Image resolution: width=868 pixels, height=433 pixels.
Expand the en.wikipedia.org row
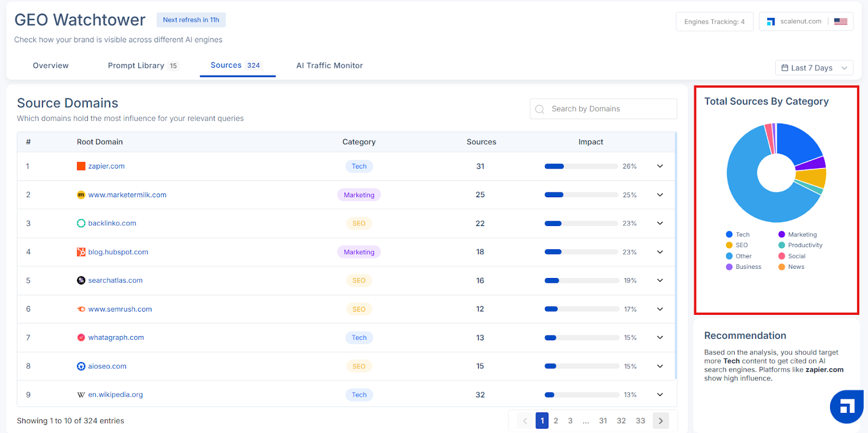pos(660,395)
